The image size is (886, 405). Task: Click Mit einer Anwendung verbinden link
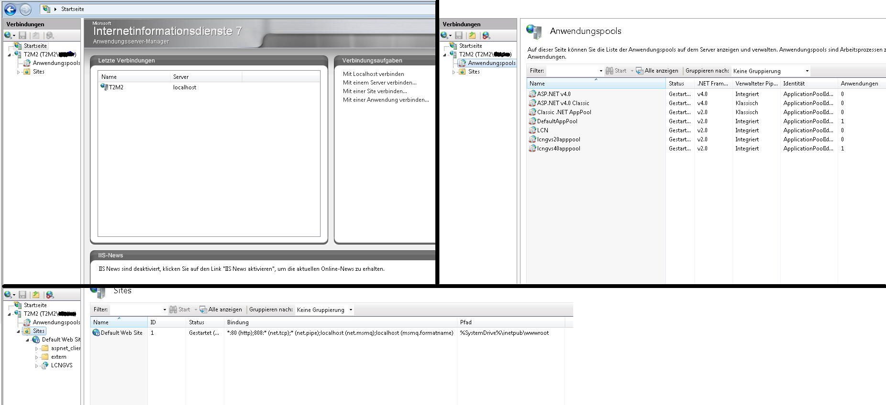click(386, 100)
